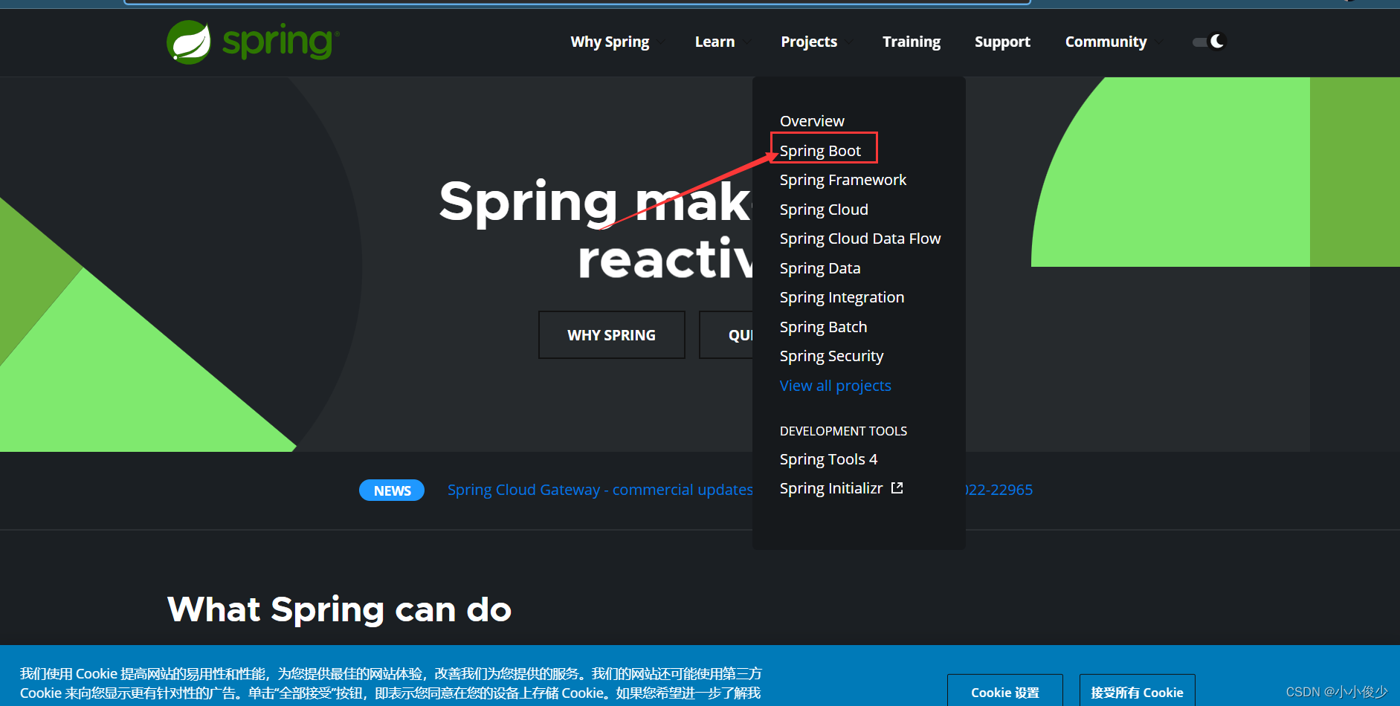The image size is (1400, 706).
Task: Toggle the dark mode moon switch
Action: point(1208,42)
